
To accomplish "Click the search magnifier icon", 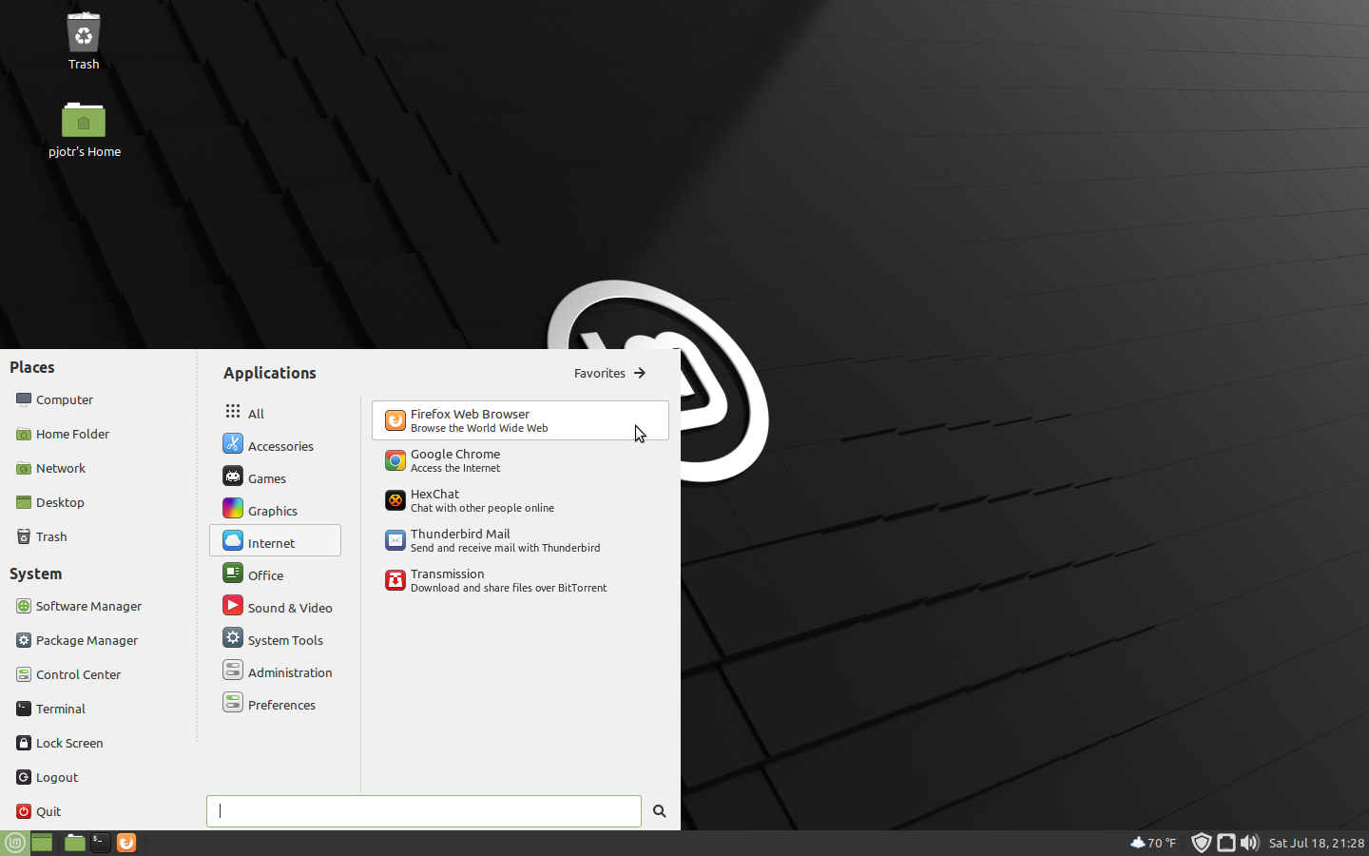I will point(659,811).
